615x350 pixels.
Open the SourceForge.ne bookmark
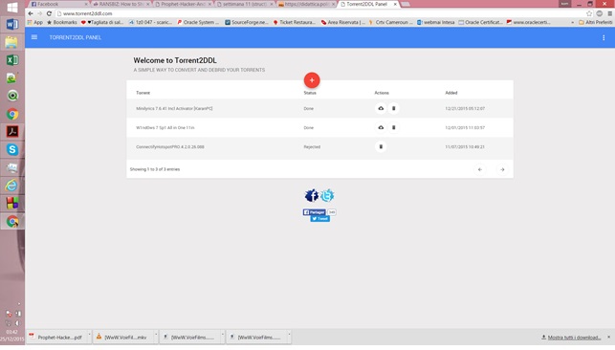247,22
